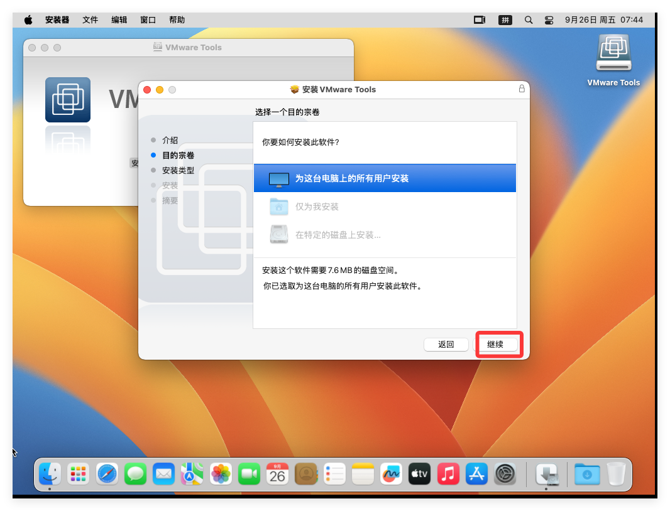This screenshot has width=670, height=511.
Task: Open Safari from the Dock
Action: [x=107, y=474]
